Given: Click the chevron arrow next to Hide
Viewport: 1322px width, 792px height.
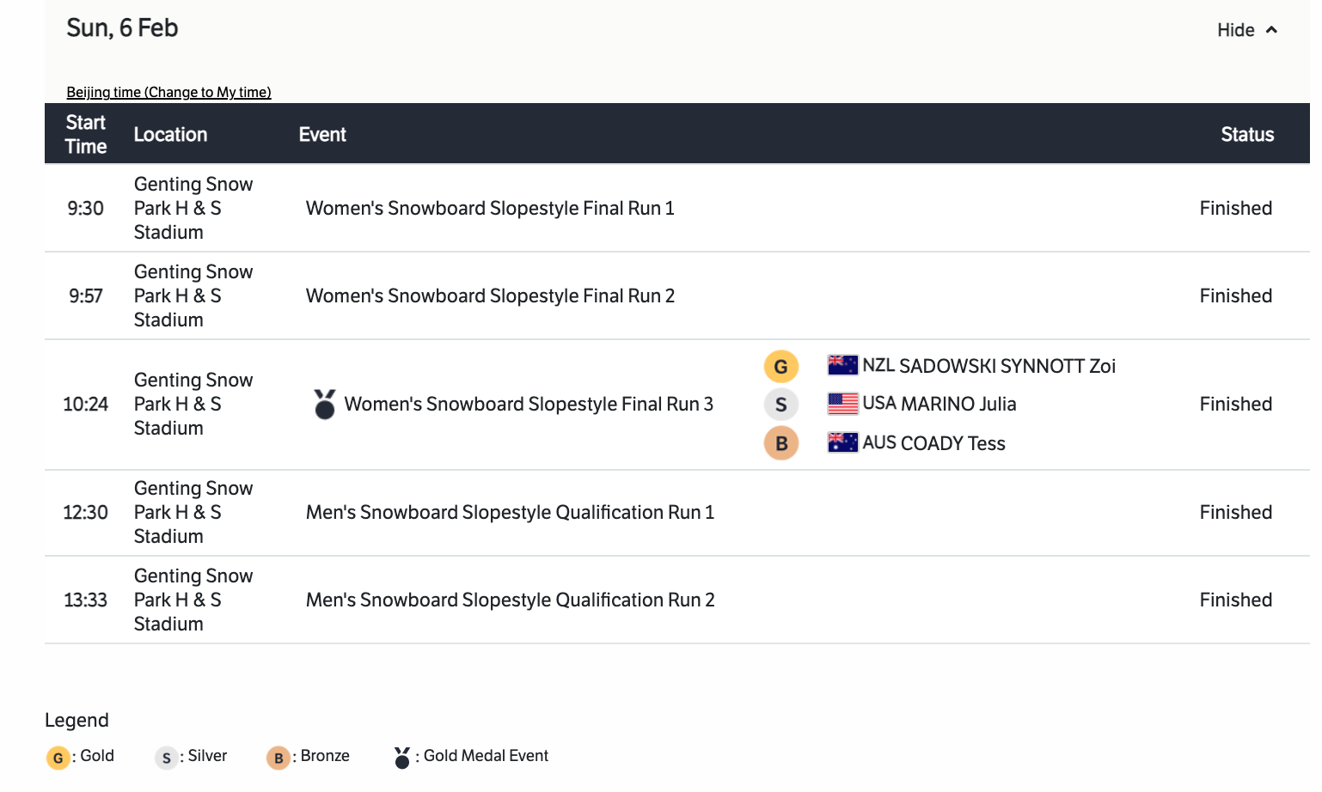Looking at the screenshot, I should 1272,30.
